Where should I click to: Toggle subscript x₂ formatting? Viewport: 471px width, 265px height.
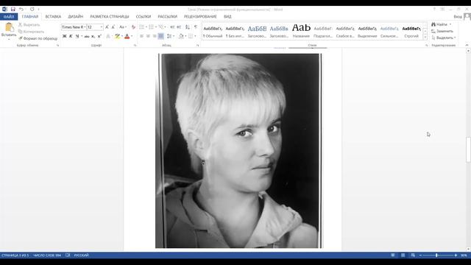pyautogui.click(x=93, y=36)
